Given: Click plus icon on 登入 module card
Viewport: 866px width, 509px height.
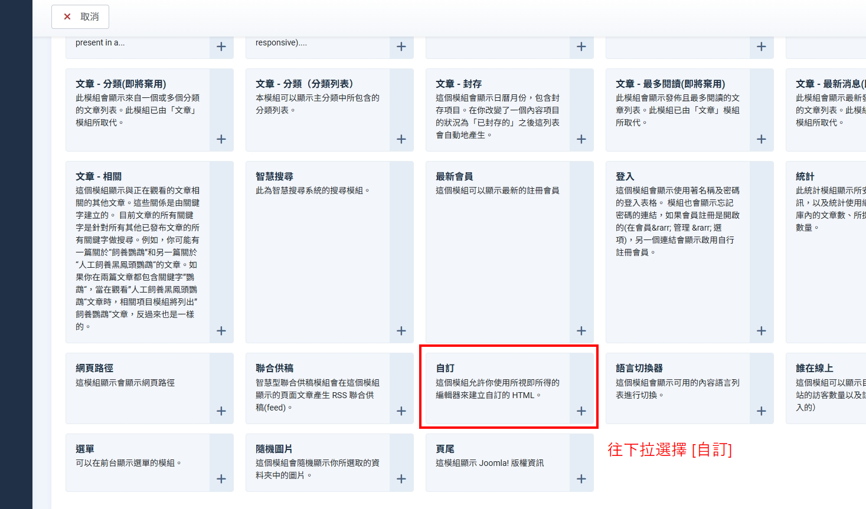Looking at the screenshot, I should 762,331.
